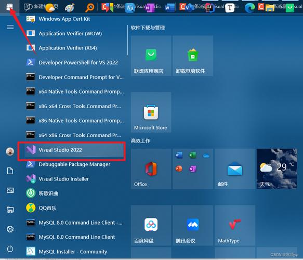Screen dimensions: 303x260
Task: Open Documents from the Start sidebar
Action: (10, 171)
